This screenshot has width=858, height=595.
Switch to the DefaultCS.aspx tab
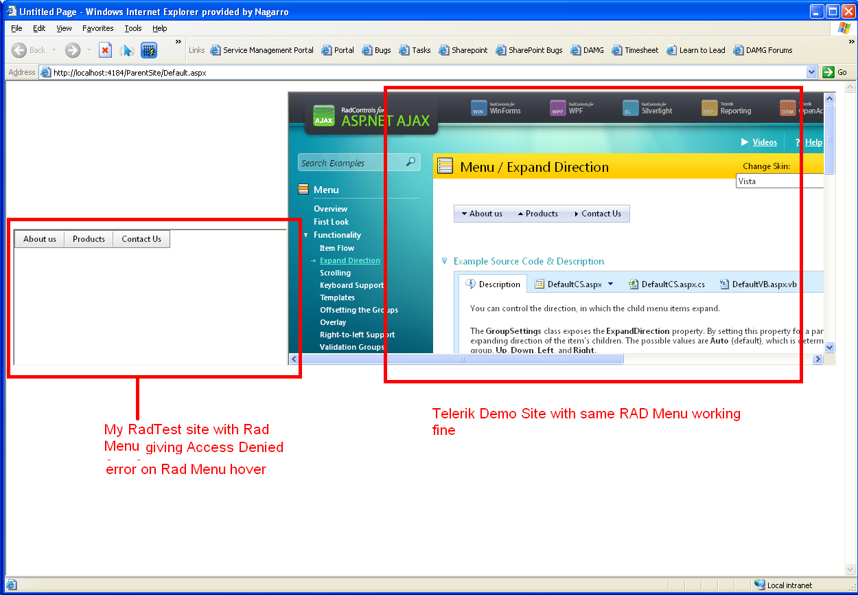(x=574, y=284)
